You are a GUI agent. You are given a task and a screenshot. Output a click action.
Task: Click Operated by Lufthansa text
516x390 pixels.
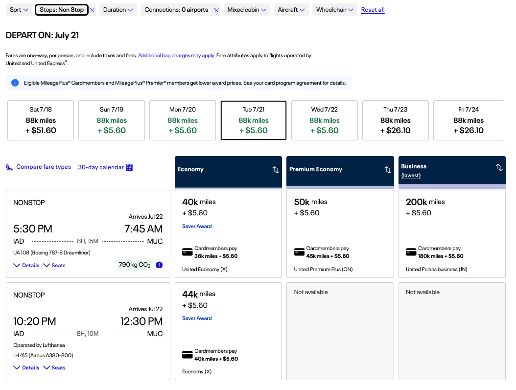[x=39, y=345]
